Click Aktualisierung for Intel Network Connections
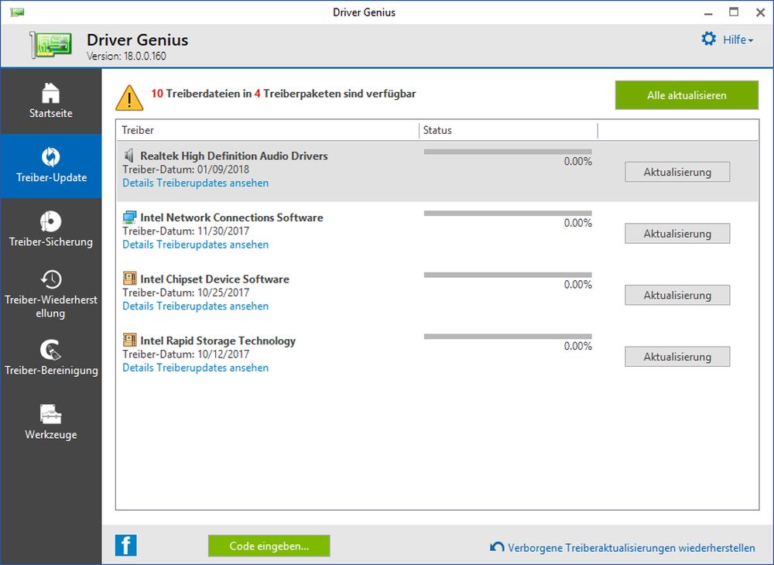The image size is (774, 565). pyautogui.click(x=677, y=234)
